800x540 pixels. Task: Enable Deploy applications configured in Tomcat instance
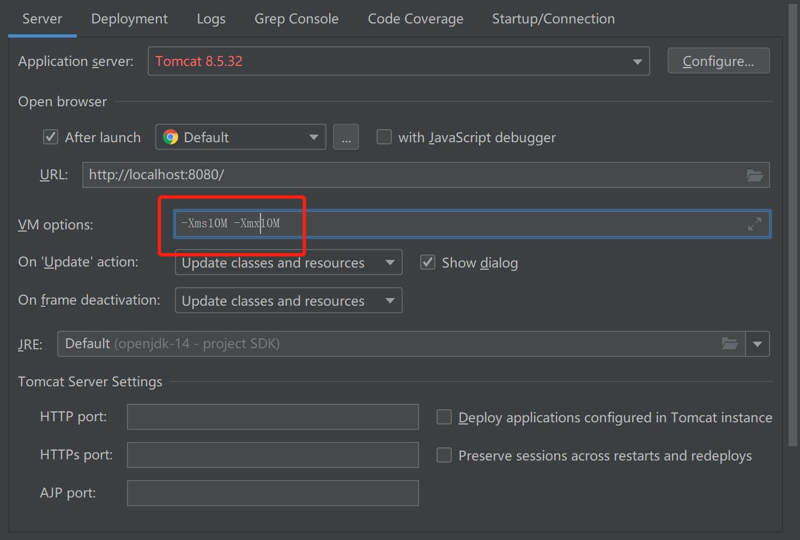click(x=444, y=417)
